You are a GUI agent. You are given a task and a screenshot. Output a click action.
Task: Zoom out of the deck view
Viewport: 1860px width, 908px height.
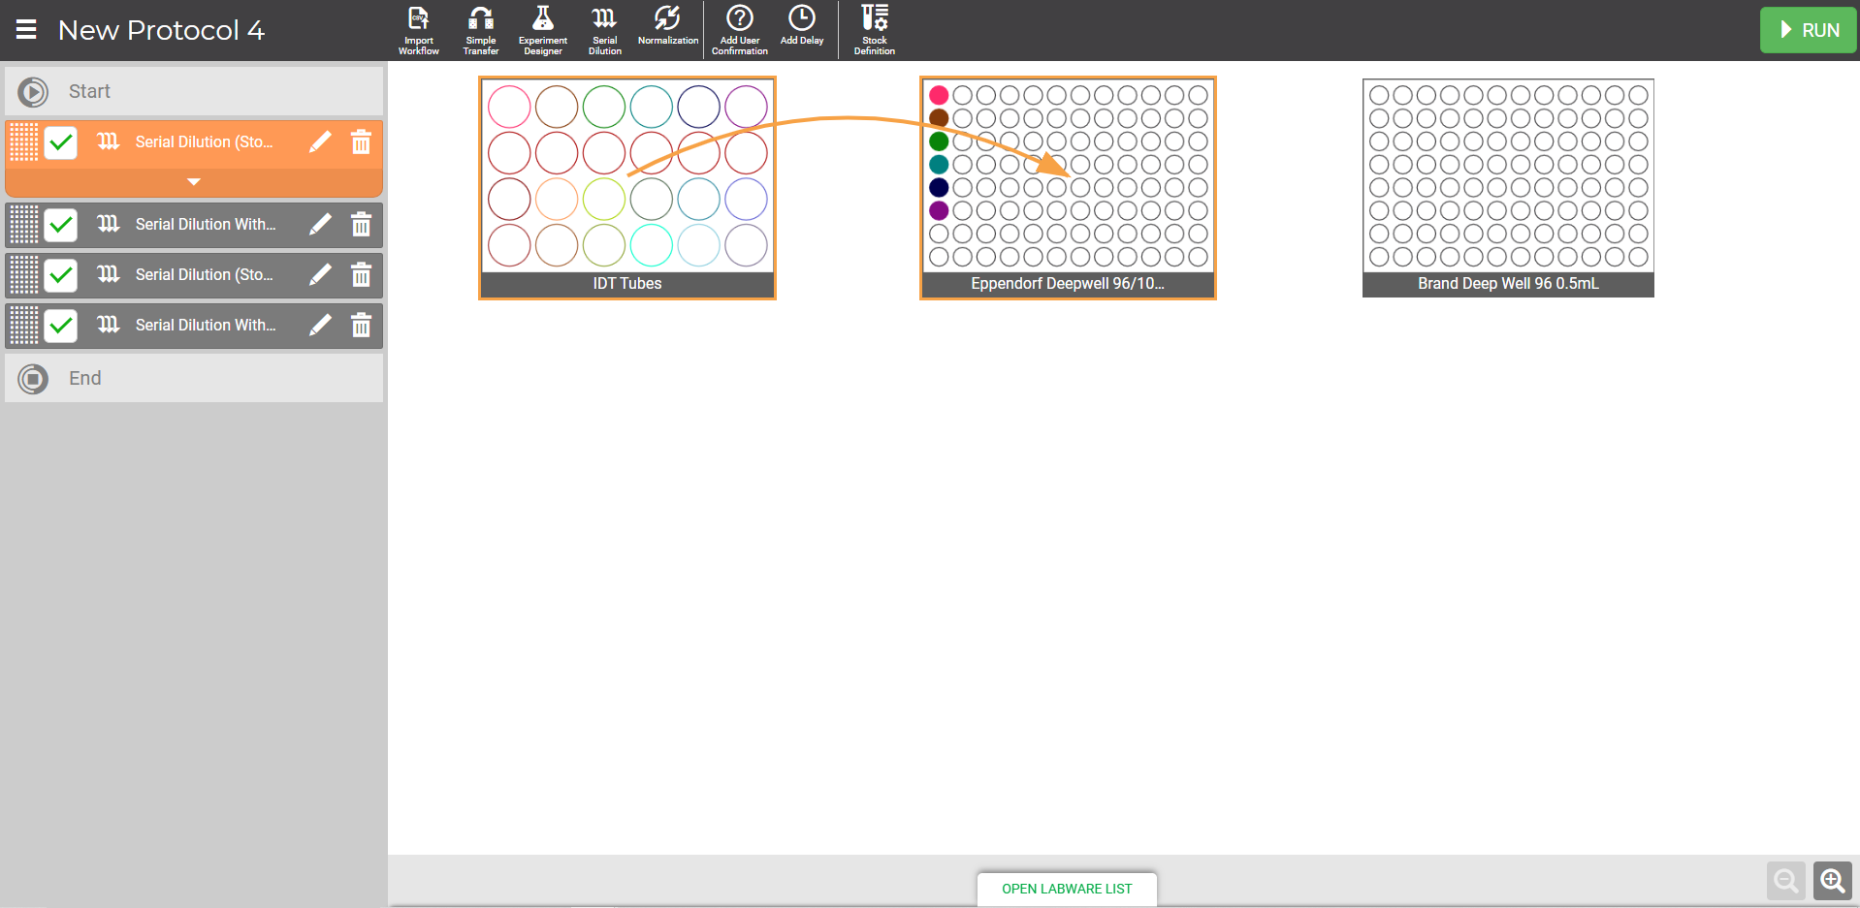point(1786,881)
